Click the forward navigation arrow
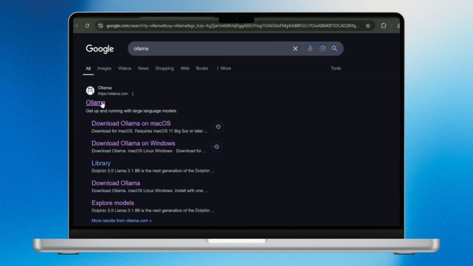The width and height of the screenshot is (473, 266). 76,26
